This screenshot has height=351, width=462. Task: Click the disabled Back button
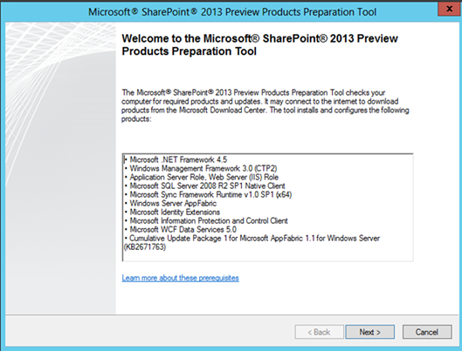[319, 332]
